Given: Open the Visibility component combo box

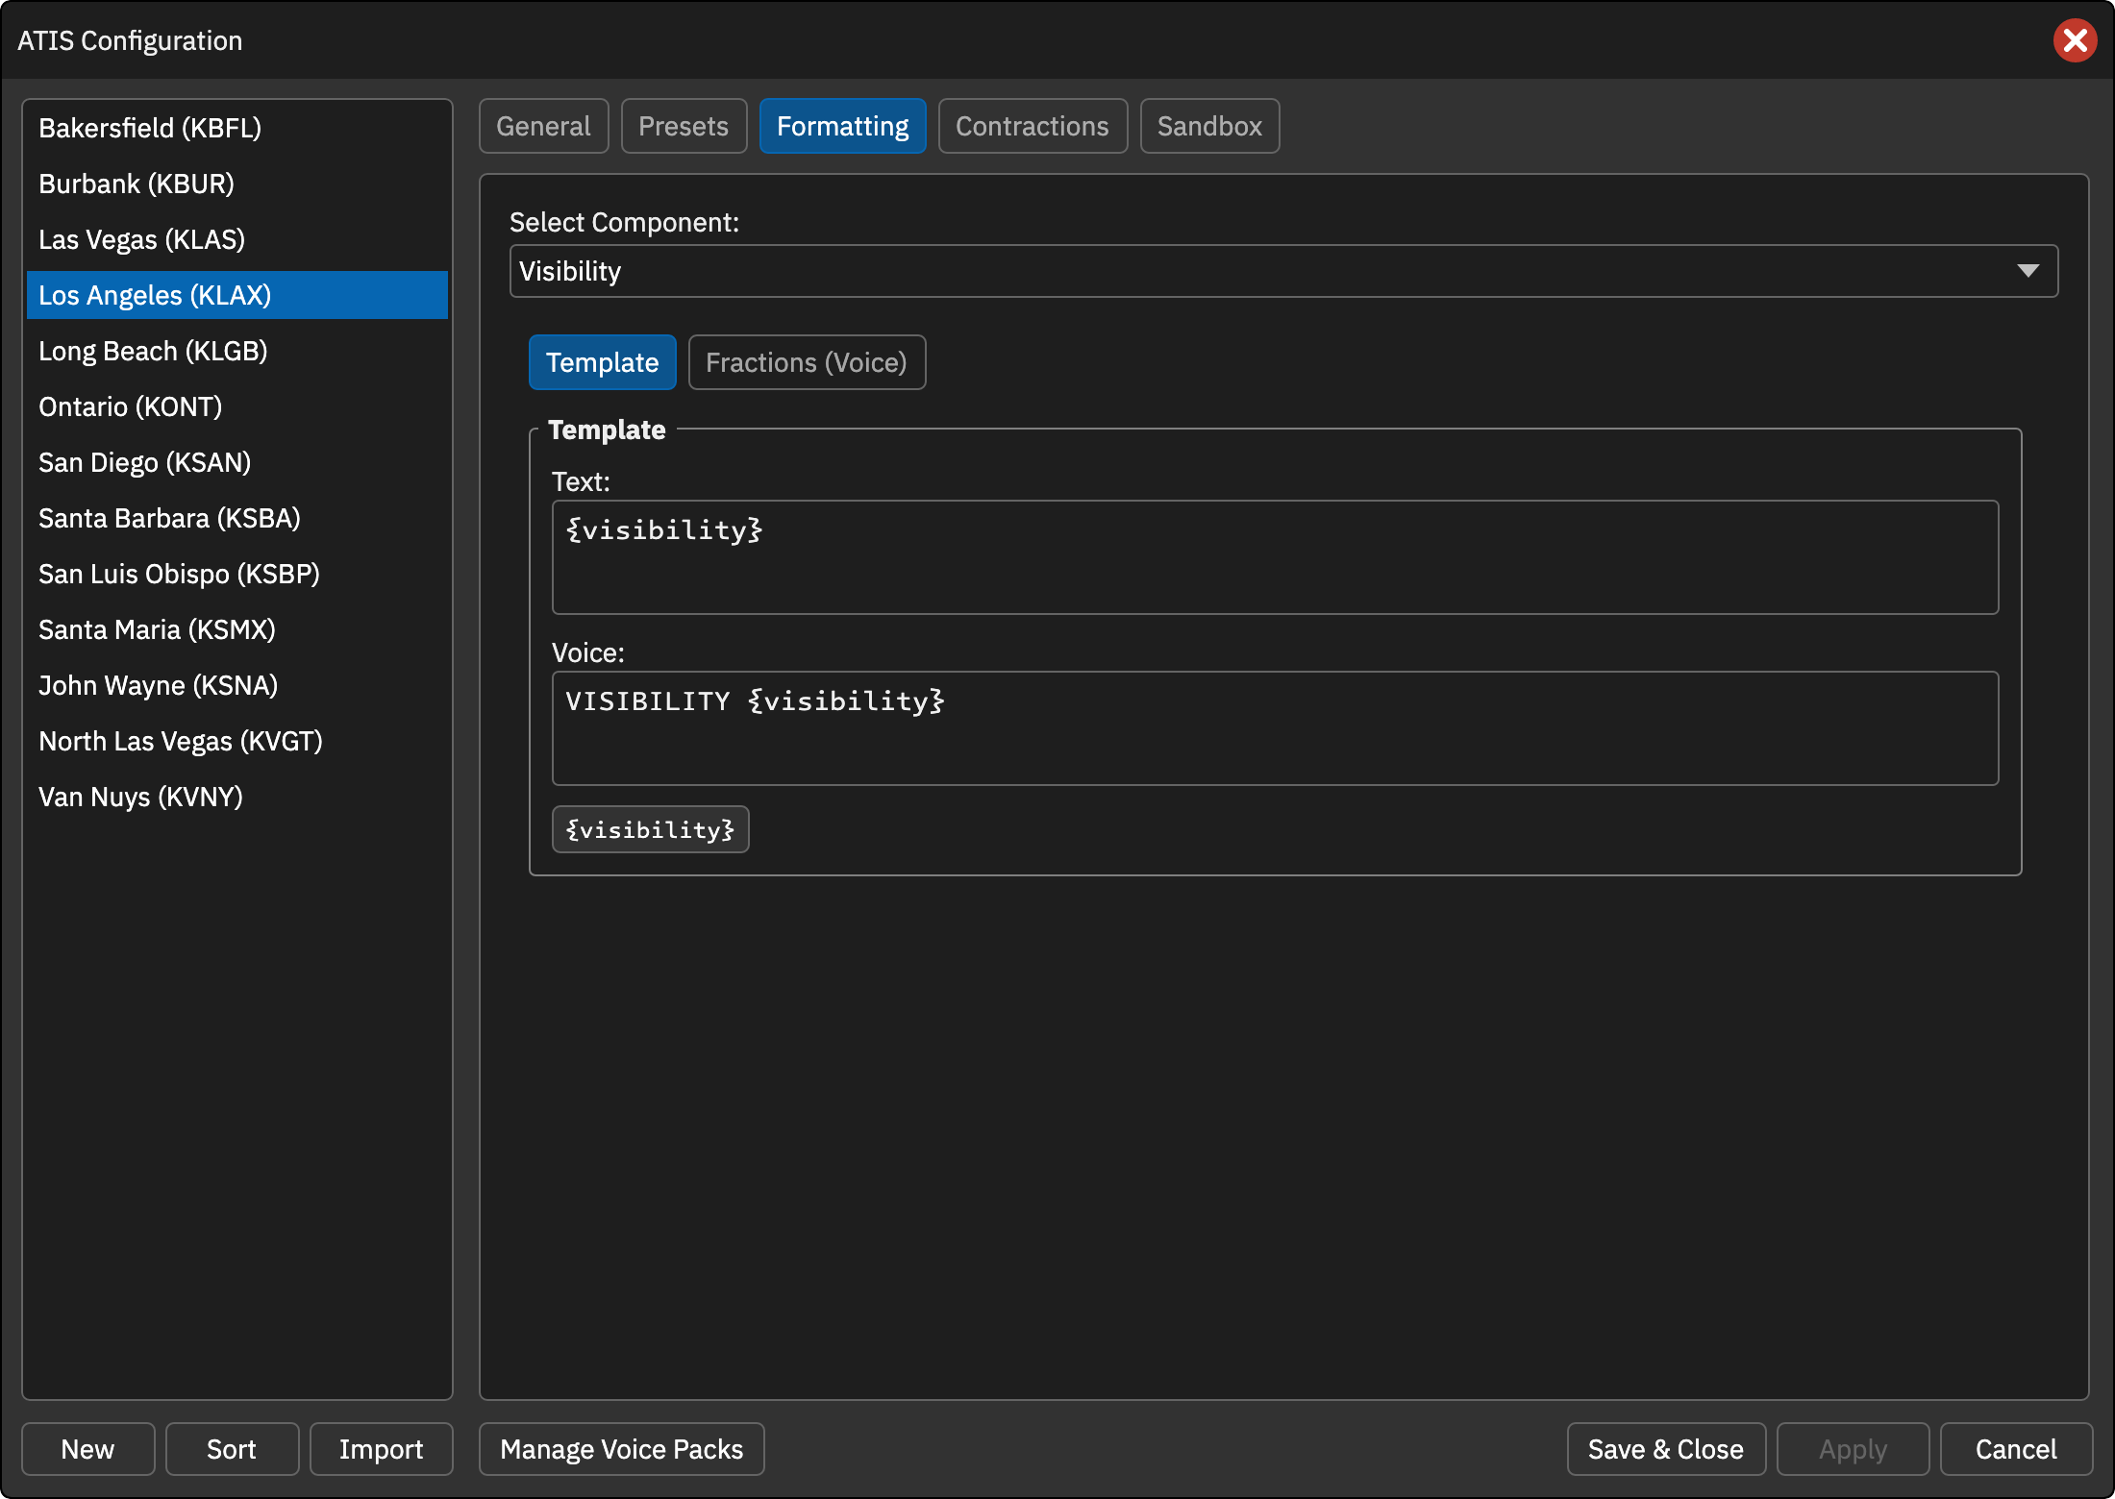Looking at the screenshot, I should [1283, 271].
